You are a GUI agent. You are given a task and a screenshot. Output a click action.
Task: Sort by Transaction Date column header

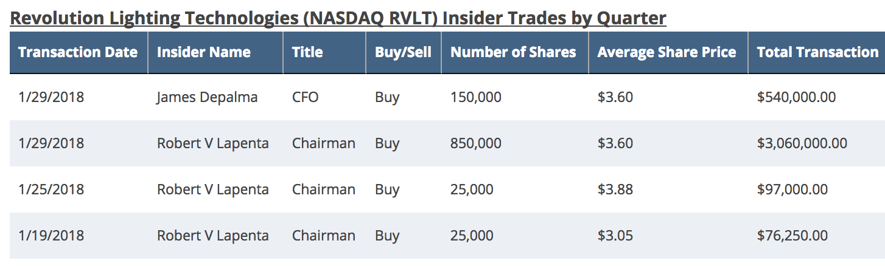click(x=78, y=52)
